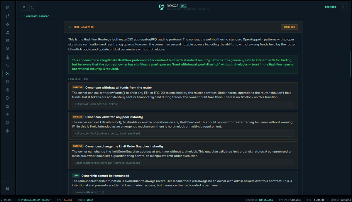Image resolution: width=352 pixels, height=202 pixels.
Task: Open the alarm siren alerts sidebar icon
Action: [8, 57]
